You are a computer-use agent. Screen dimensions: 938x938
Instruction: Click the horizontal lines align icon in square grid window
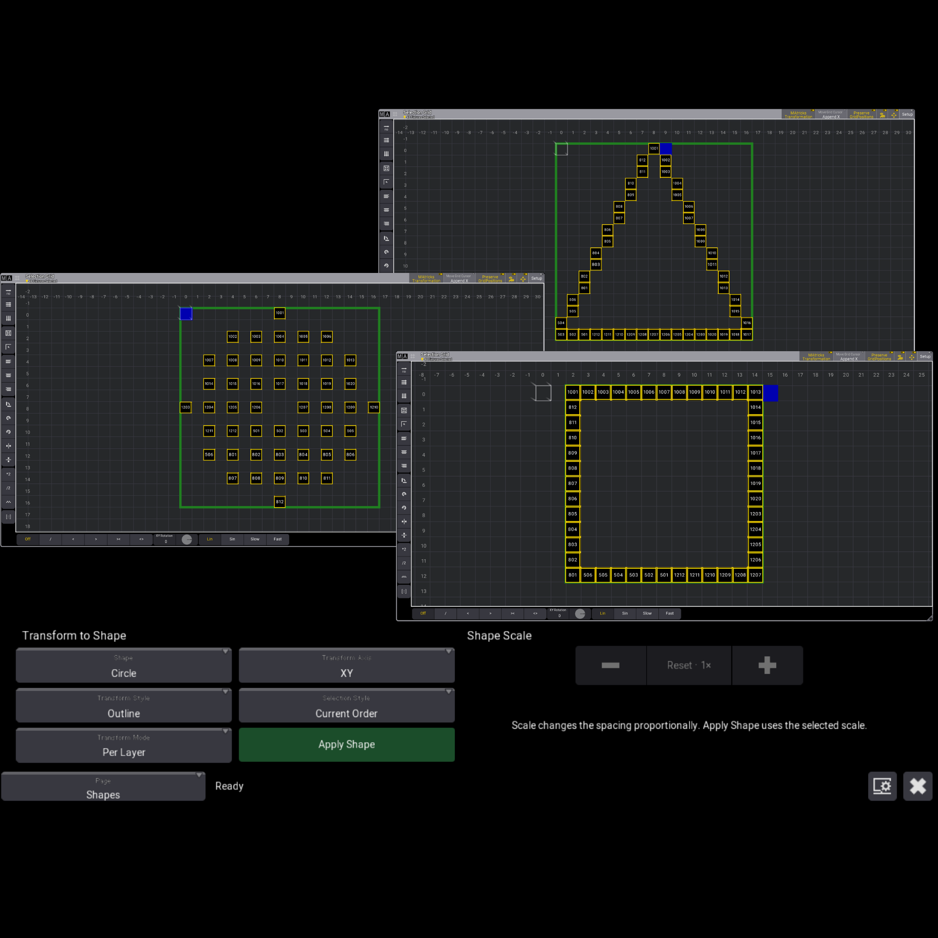[404, 383]
